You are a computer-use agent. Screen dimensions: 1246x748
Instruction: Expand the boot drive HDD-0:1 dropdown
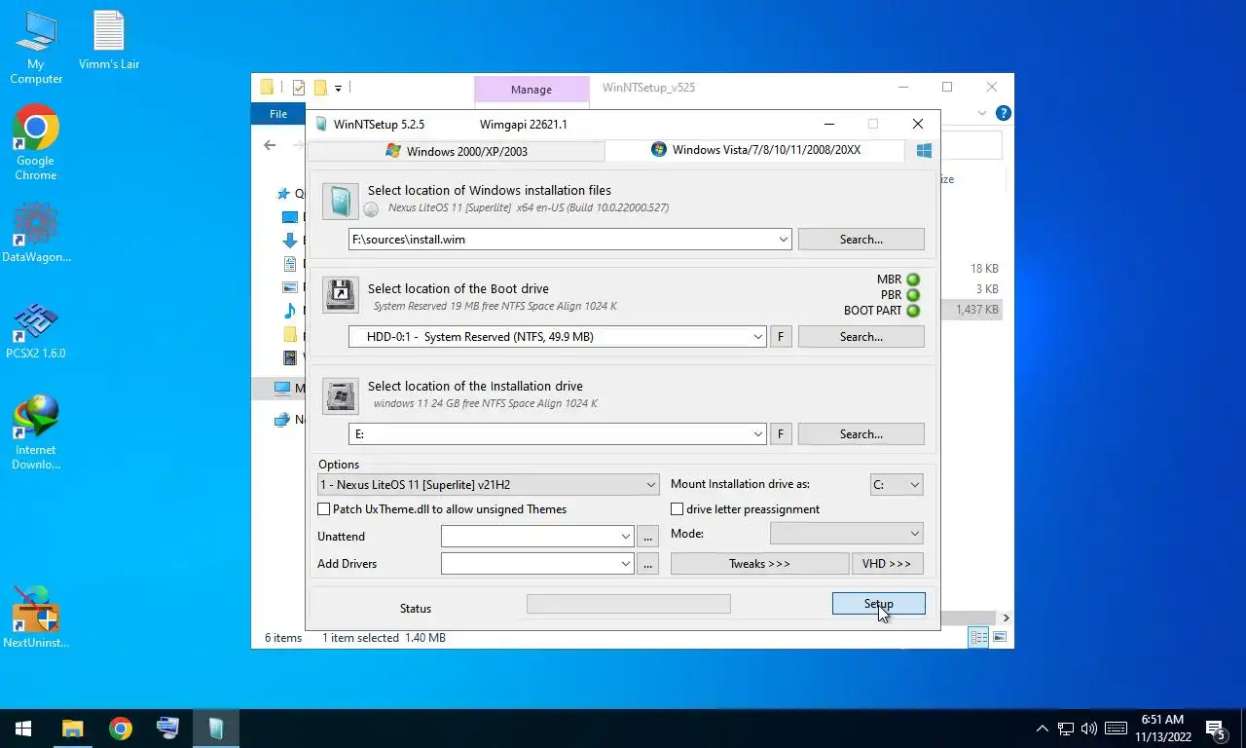tap(758, 337)
